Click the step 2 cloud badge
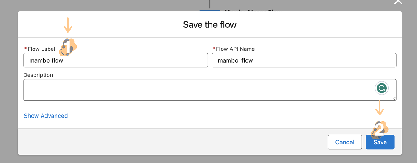This screenshot has height=163, width=417. pos(379,129)
